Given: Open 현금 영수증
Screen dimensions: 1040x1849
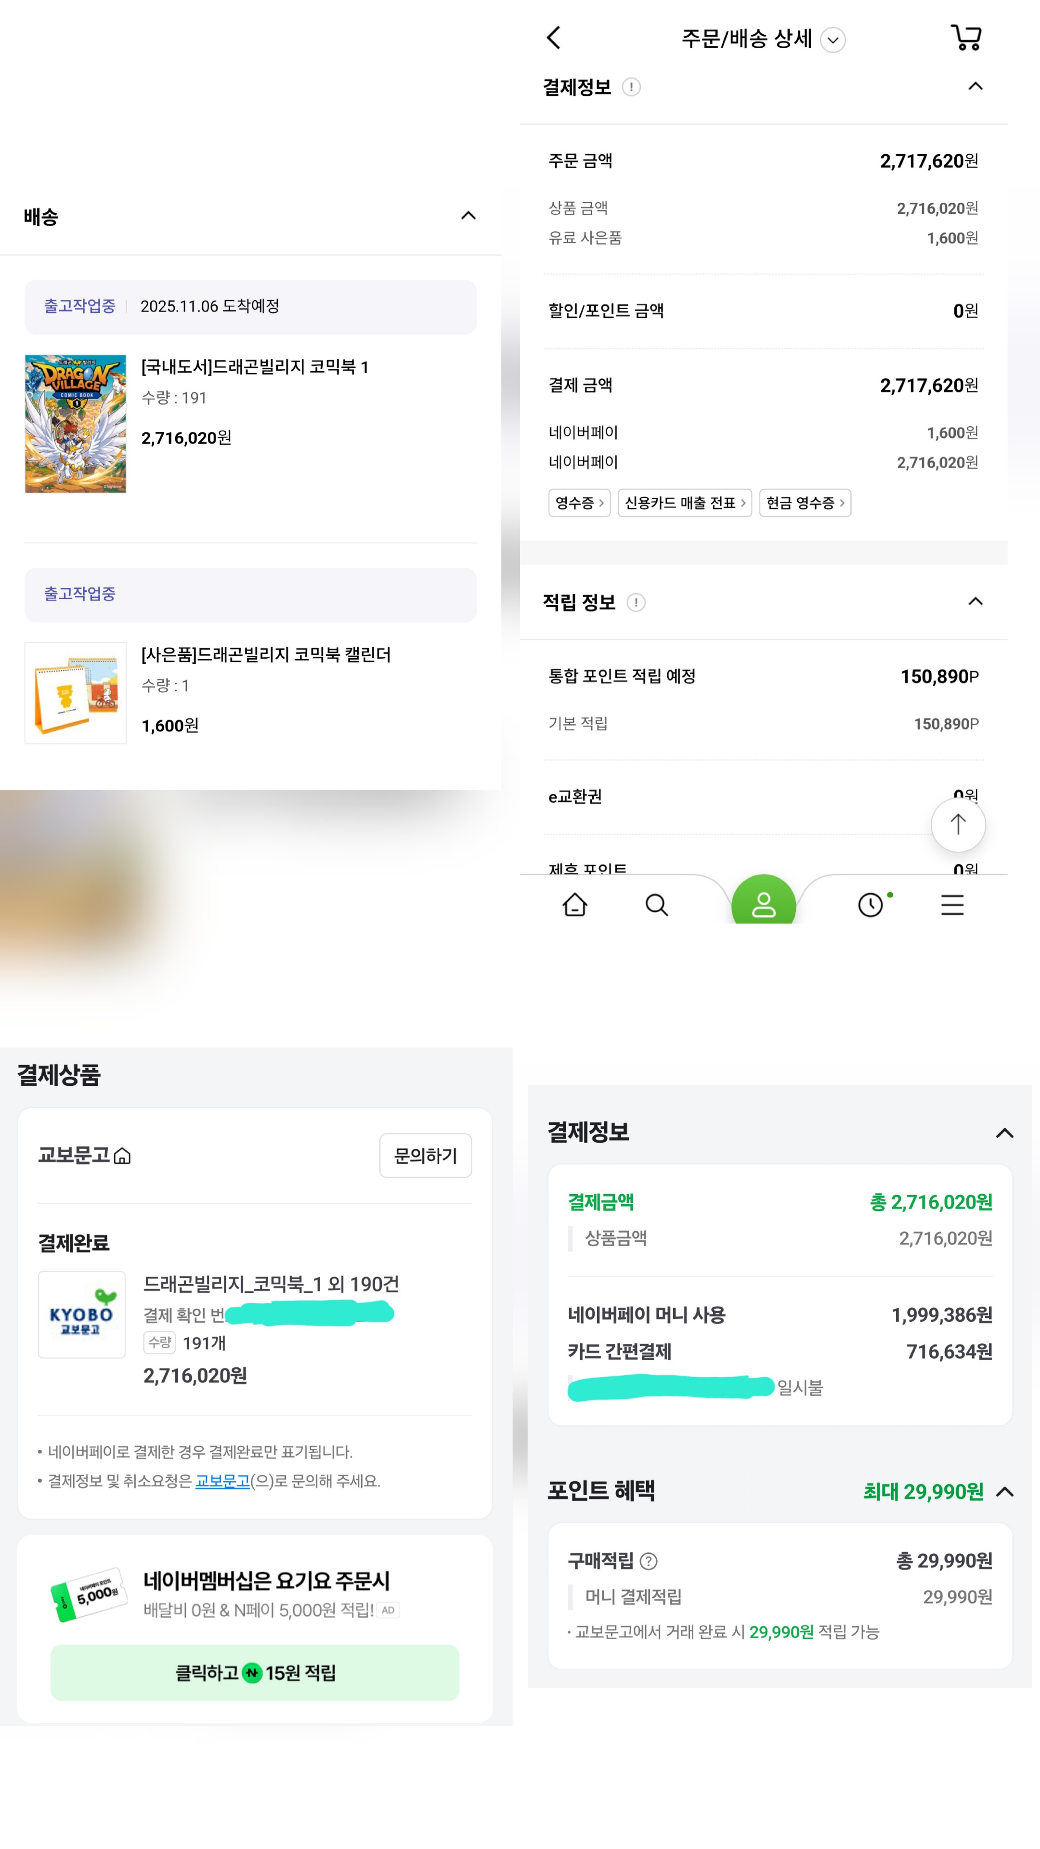Looking at the screenshot, I should [x=805, y=502].
